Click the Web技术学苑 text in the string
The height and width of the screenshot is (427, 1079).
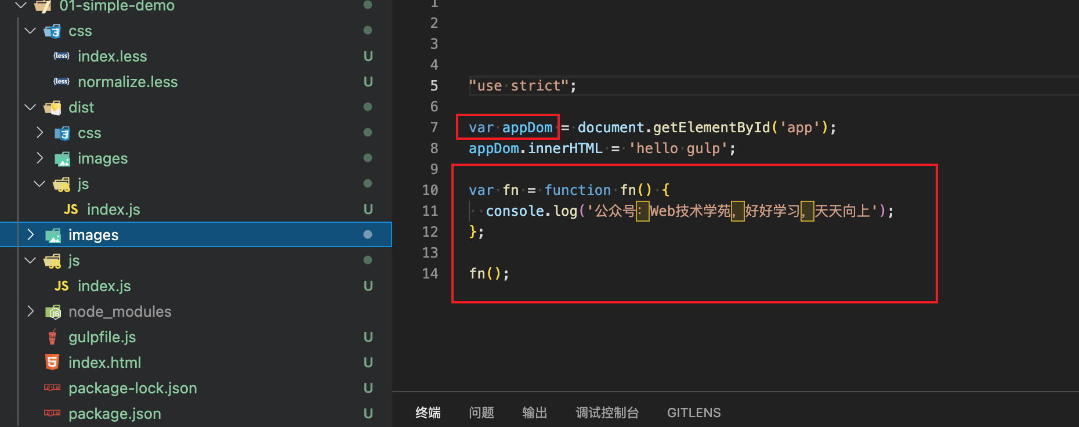click(x=690, y=211)
